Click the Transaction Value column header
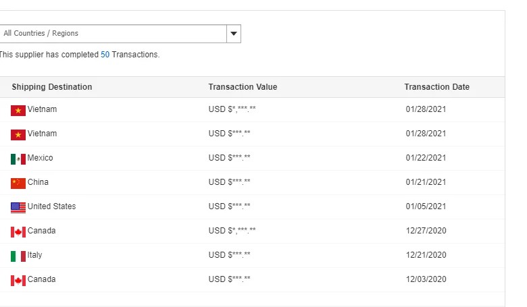This screenshot has width=527, height=307. [x=243, y=87]
